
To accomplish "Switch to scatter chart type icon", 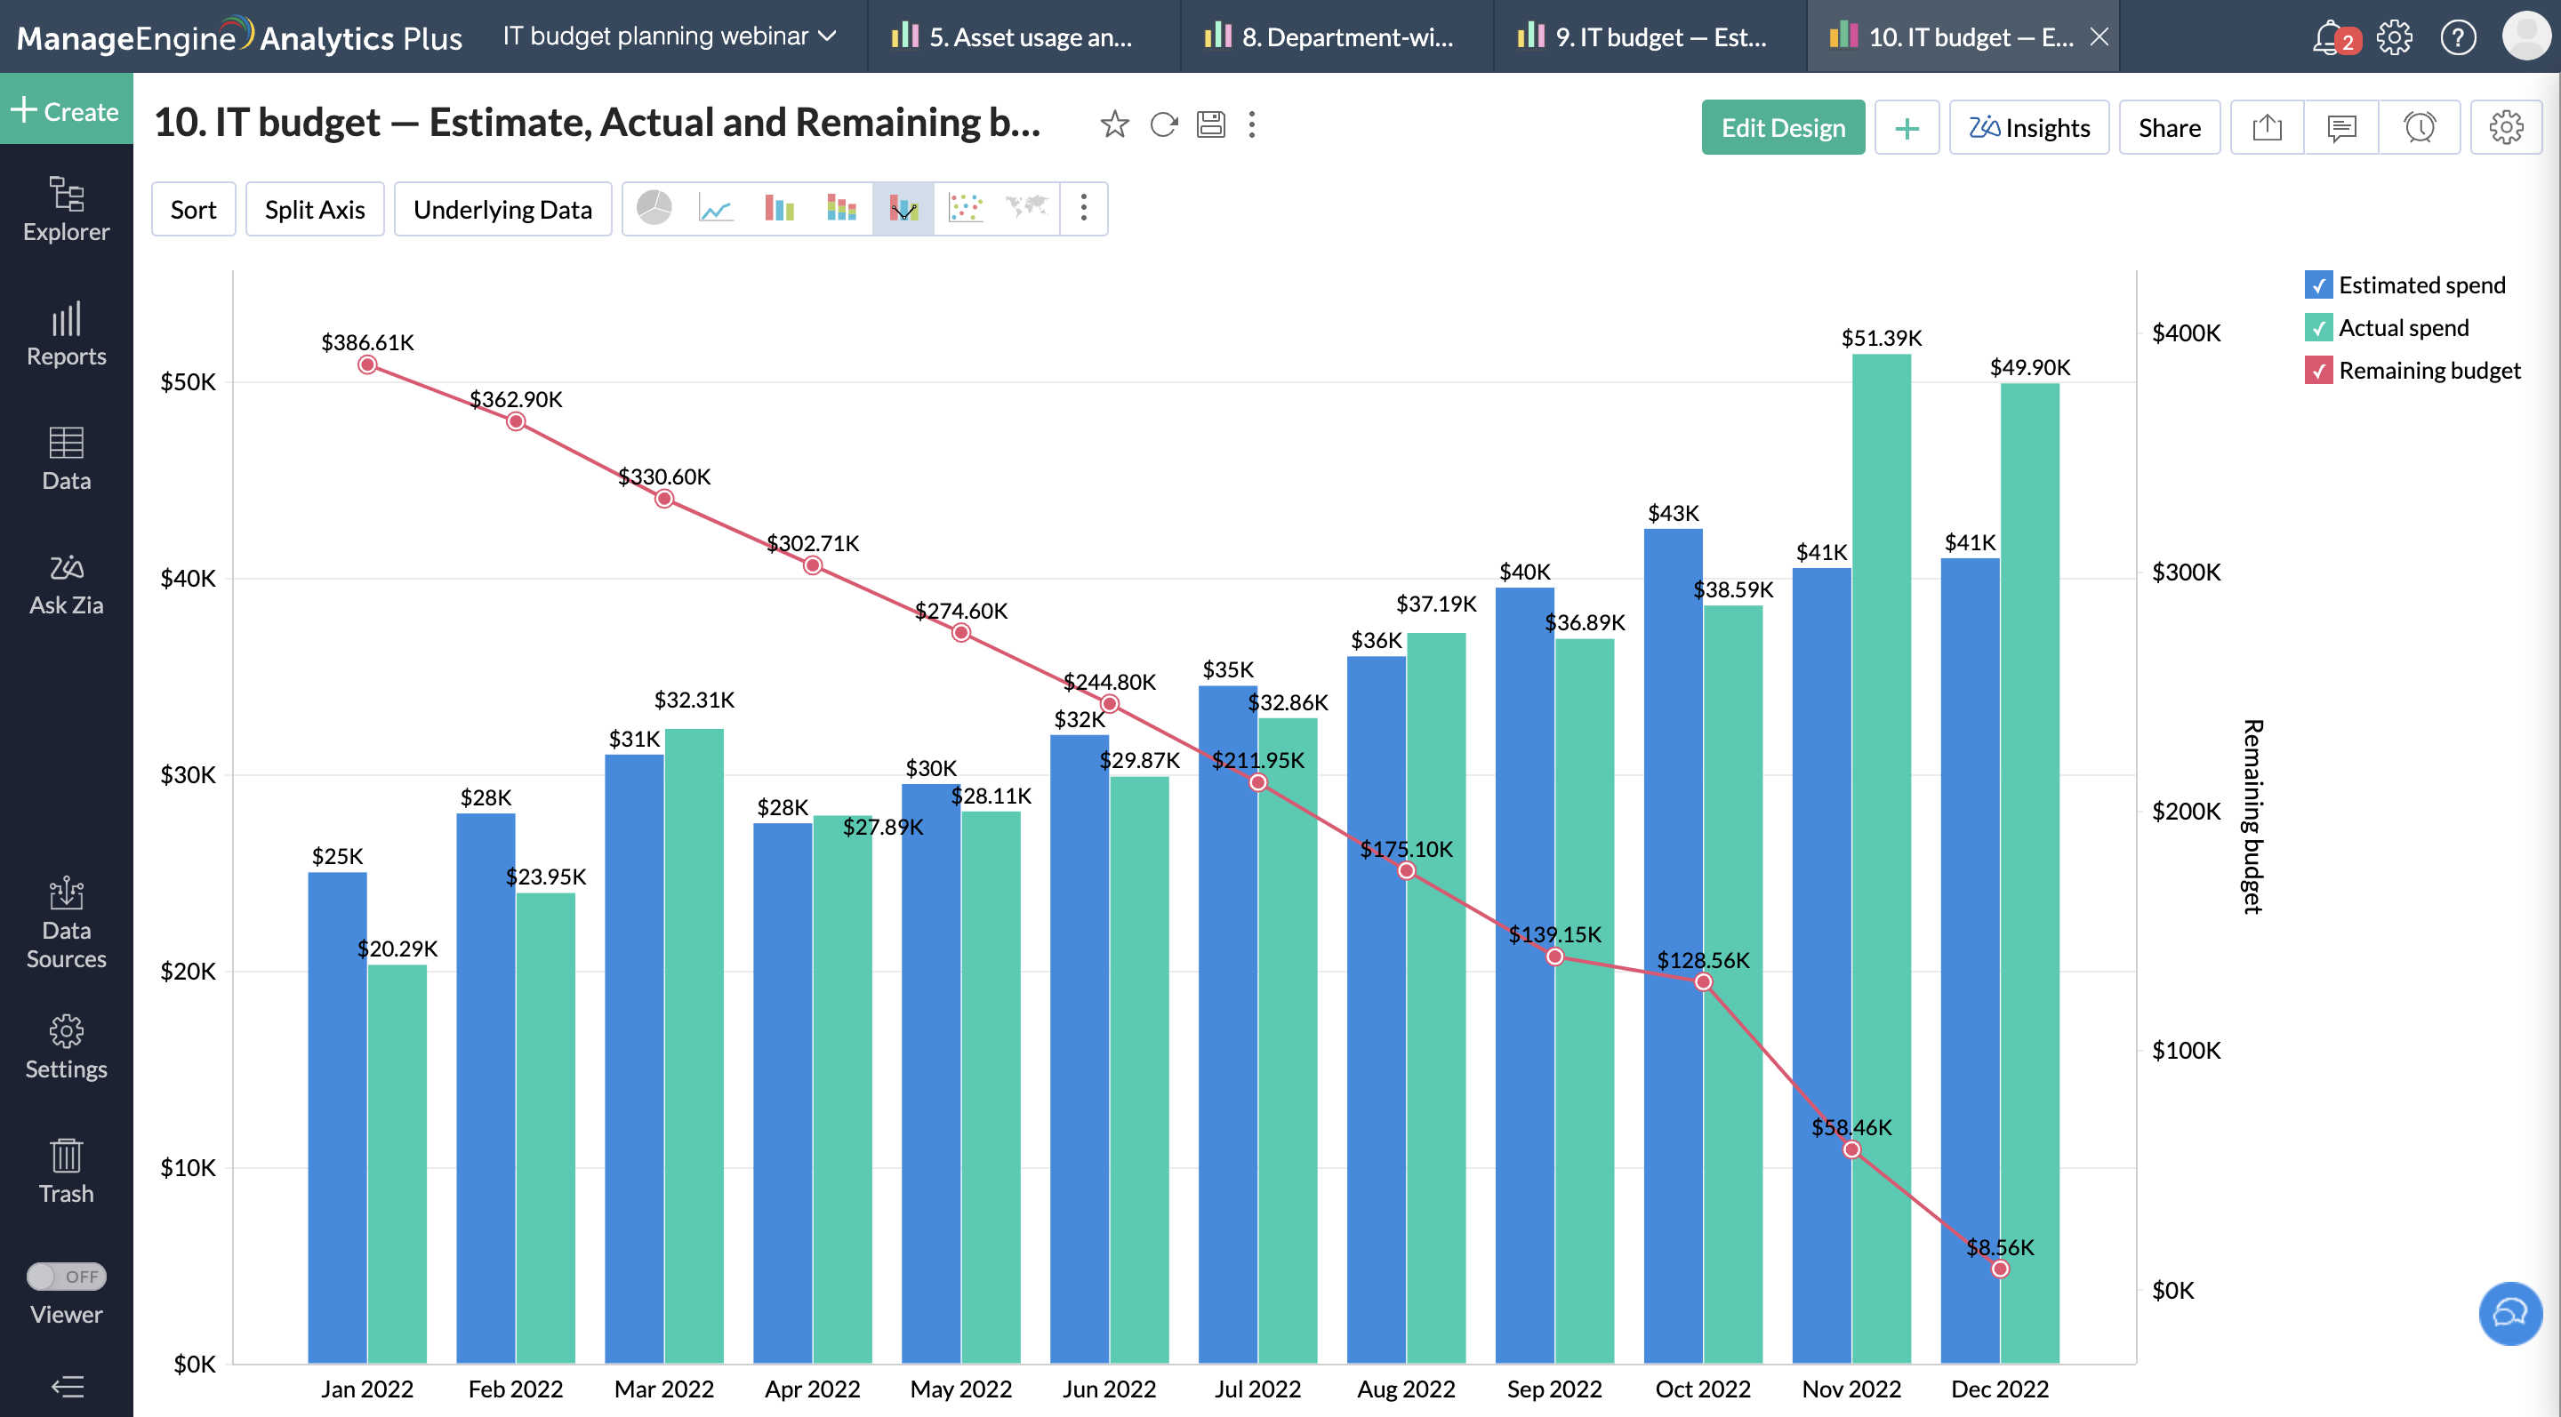I will click(966, 209).
